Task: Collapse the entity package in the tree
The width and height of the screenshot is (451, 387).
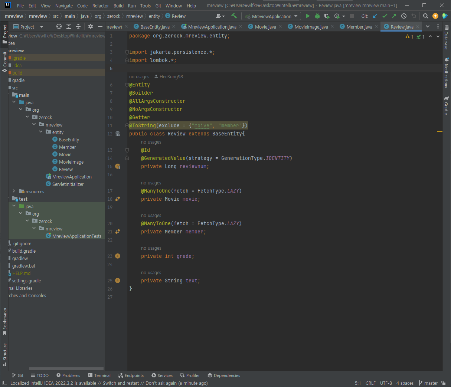Action: pos(41,132)
